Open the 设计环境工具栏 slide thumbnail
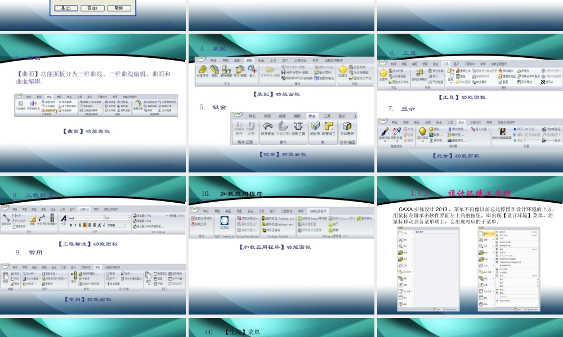The height and width of the screenshot is (337, 563). click(470, 245)
